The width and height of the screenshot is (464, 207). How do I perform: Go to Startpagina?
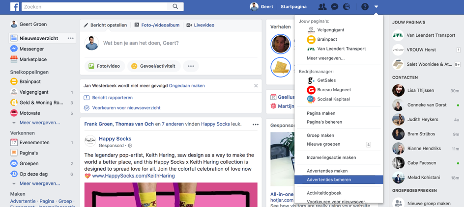pyautogui.click(x=293, y=6)
